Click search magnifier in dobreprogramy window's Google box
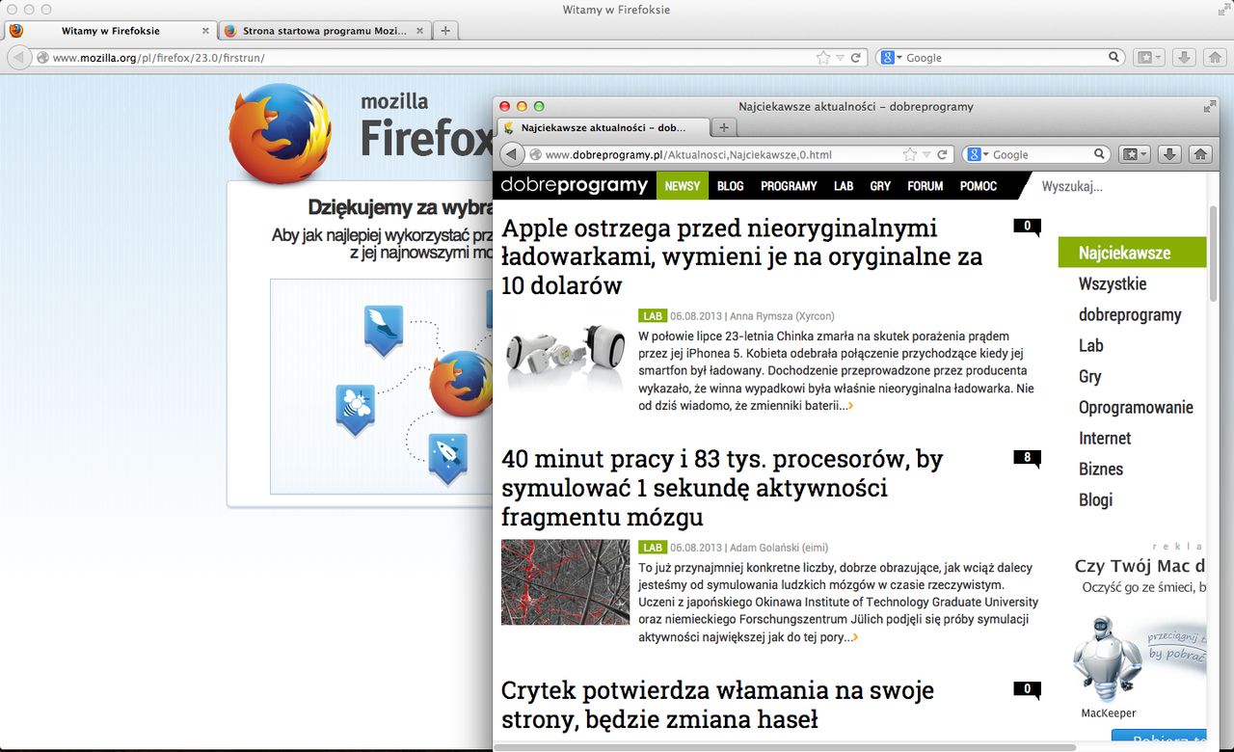The height and width of the screenshot is (752, 1234). (1099, 154)
